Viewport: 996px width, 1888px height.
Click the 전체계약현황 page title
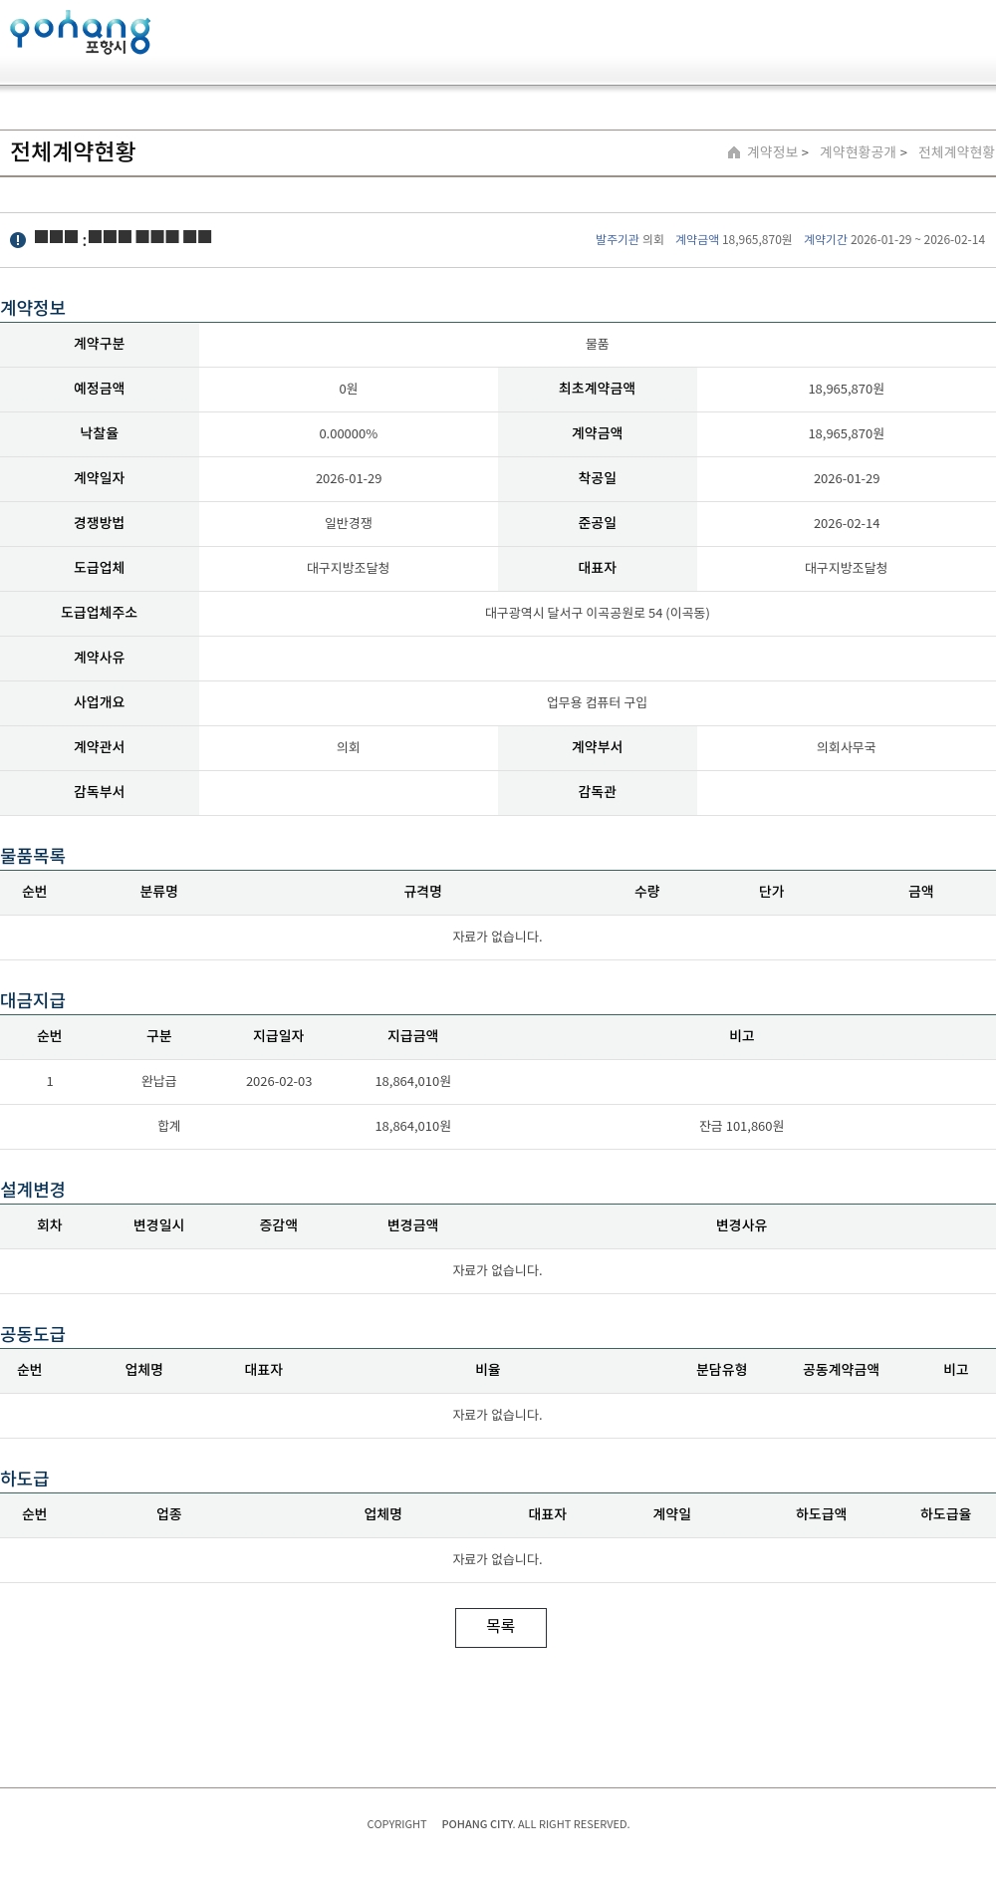(73, 151)
